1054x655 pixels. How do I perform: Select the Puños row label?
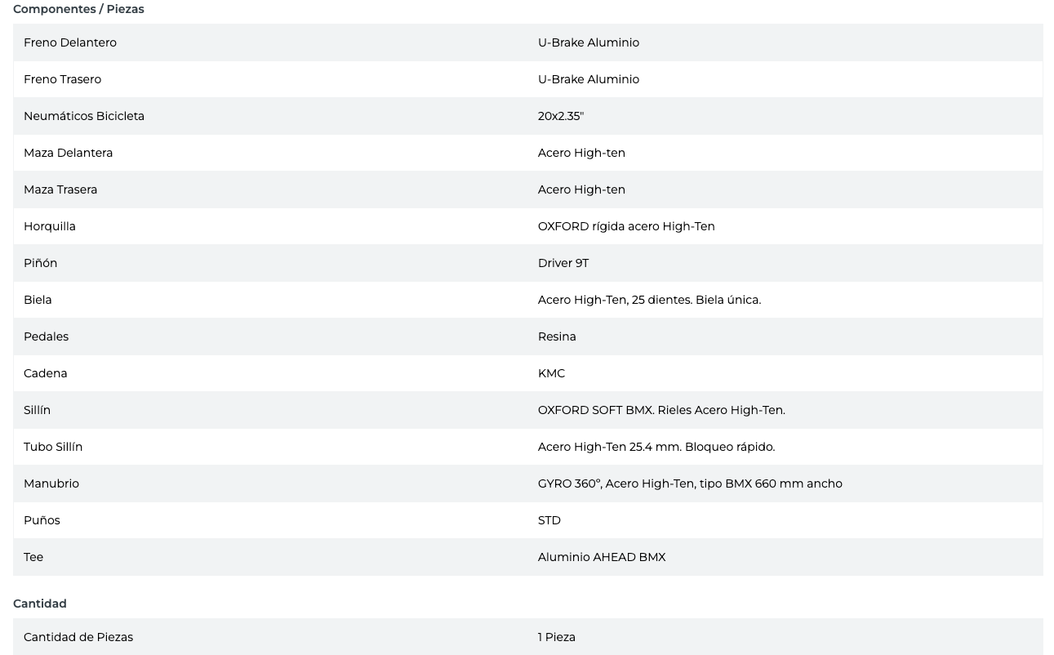42,520
